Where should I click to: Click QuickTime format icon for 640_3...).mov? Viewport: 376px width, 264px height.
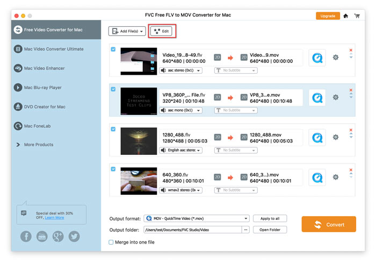(317, 177)
